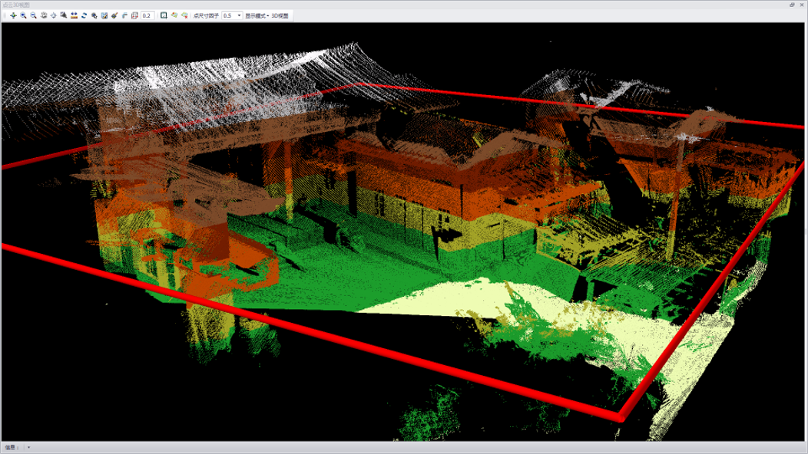The width and height of the screenshot is (808, 454).
Task: Click the 0.2 value input field
Action: coord(147,15)
